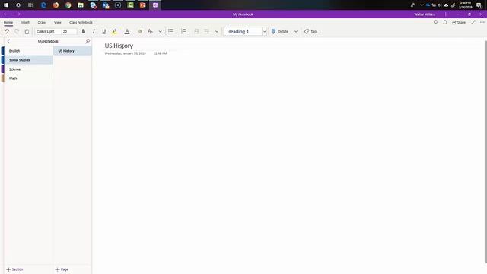Open the My Notebook notebook list
Viewport: 487px width, 274px height.
[x=48, y=41]
